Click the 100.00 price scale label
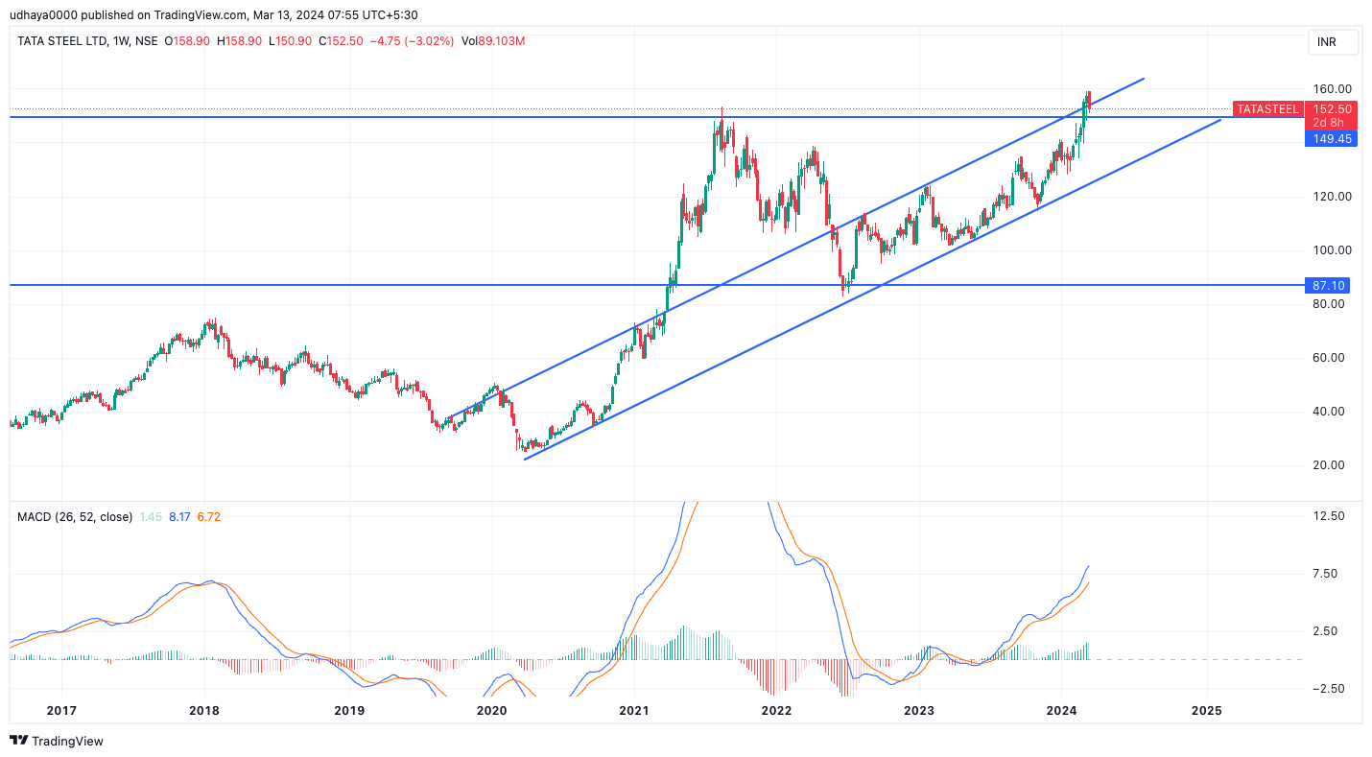The width and height of the screenshot is (1372, 757). pos(1333,250)
